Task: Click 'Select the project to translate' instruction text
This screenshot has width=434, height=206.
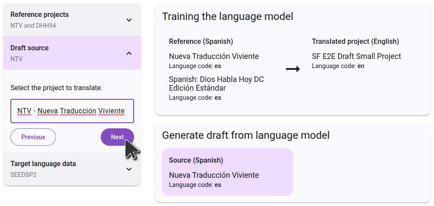Action: [x=56, y=88]
